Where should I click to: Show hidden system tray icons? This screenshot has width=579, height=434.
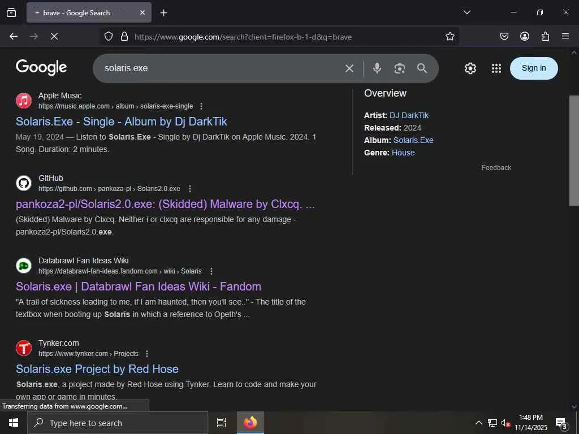pyautogui.click(x=478, y=423)
